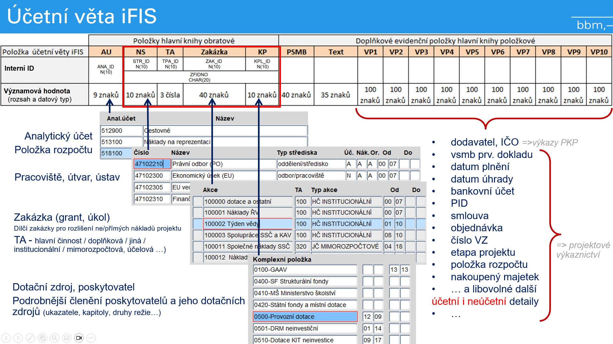Select akce 100000 dotace a ostatní
Screen dimensions: 613x344
pyautogui.click(x=248, y=201)
